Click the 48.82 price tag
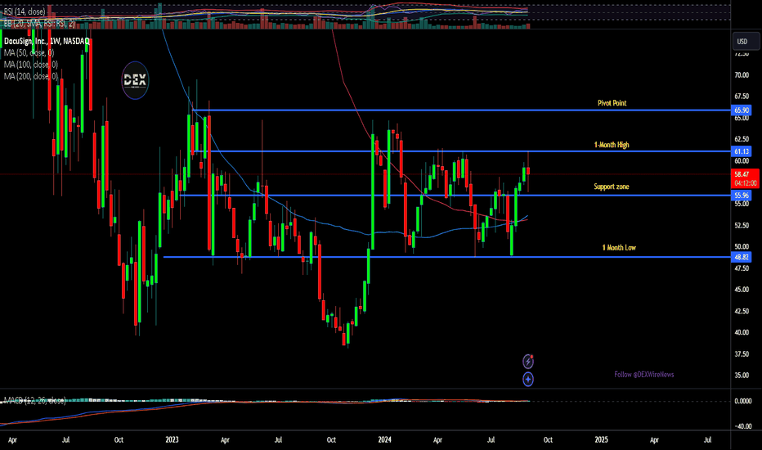The height and width of the screenshot is (450, 762). (x=741, y=257)
